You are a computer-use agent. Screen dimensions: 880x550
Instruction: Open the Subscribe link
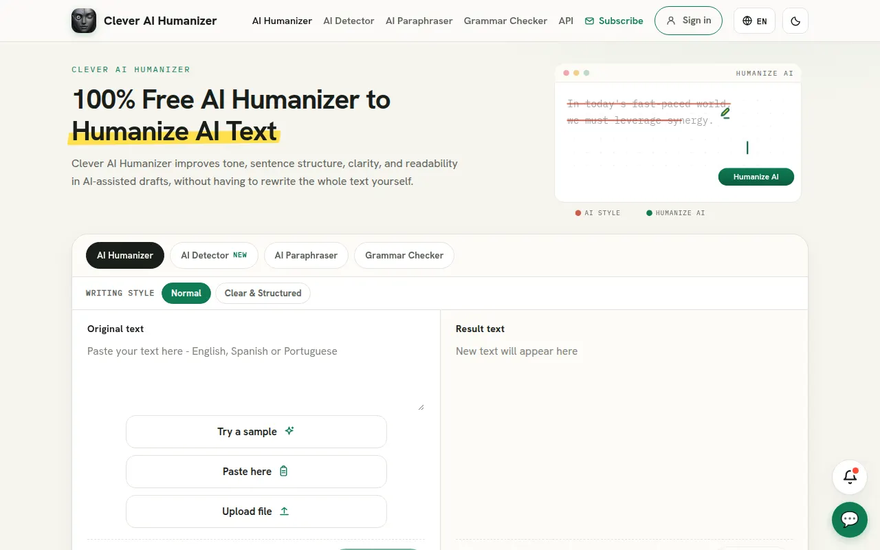614,21
